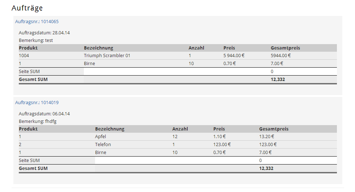Viewport: 355px width, 192px height.
Task: Click Gesamtpreis value 5944.00 €
Action: coord(281,56)
